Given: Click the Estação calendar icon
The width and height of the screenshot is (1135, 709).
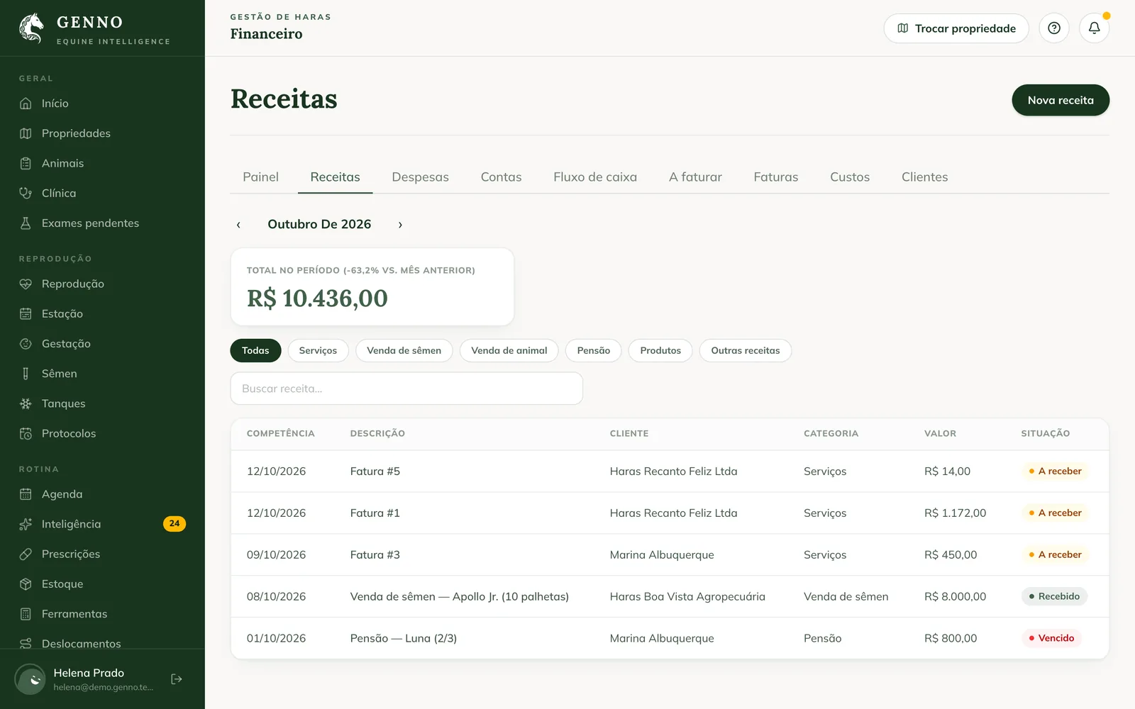Looking at the screenshot, I should (26, 313).
